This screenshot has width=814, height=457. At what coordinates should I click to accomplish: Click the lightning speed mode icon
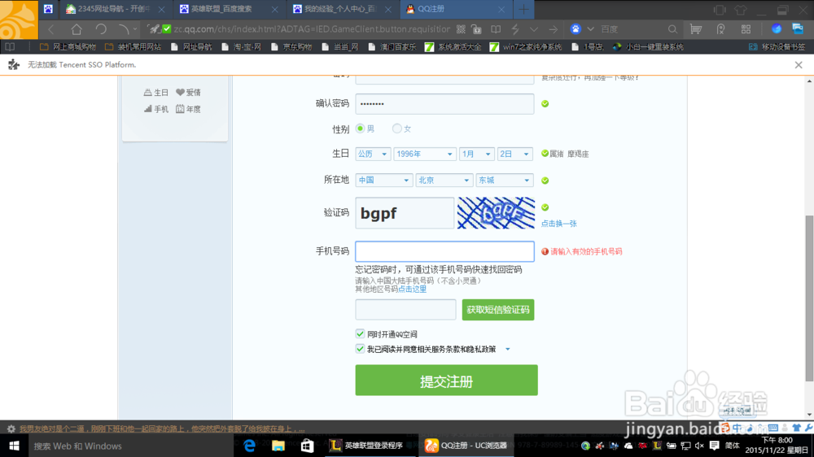[515, 29]
